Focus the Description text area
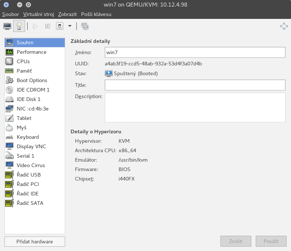Screen dimensions: 291x251 tap(195, 107)
